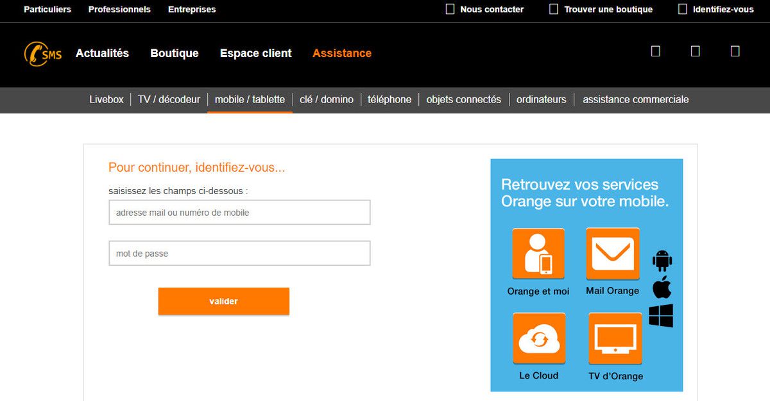Open the ordinateurs tab
This screenshot has width=770, height=401.
[542, 99]
